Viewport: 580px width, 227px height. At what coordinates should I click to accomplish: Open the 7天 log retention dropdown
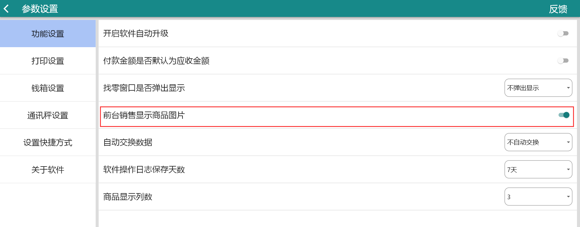538,169
